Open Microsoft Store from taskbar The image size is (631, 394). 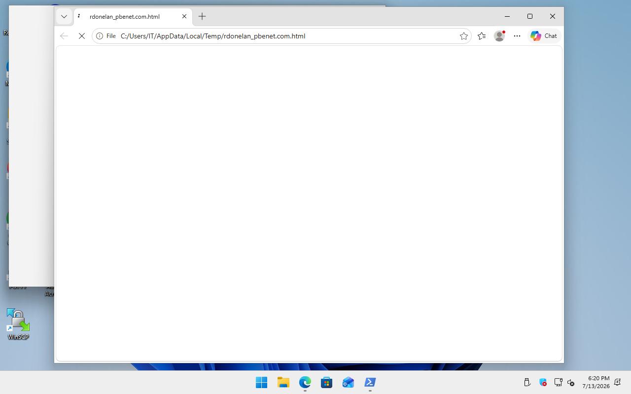coord(326,382)
